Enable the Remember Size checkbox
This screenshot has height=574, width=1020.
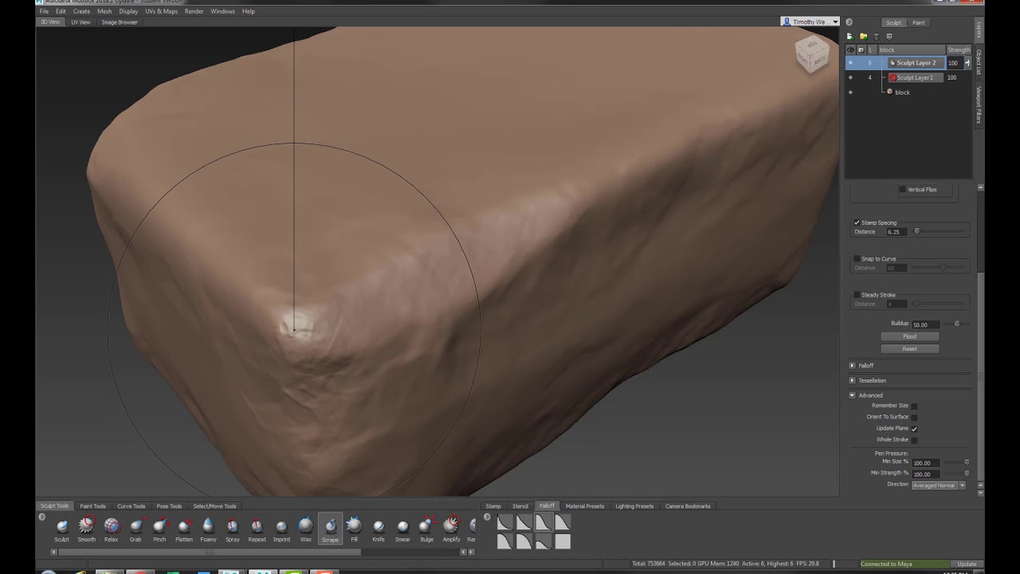914,406
